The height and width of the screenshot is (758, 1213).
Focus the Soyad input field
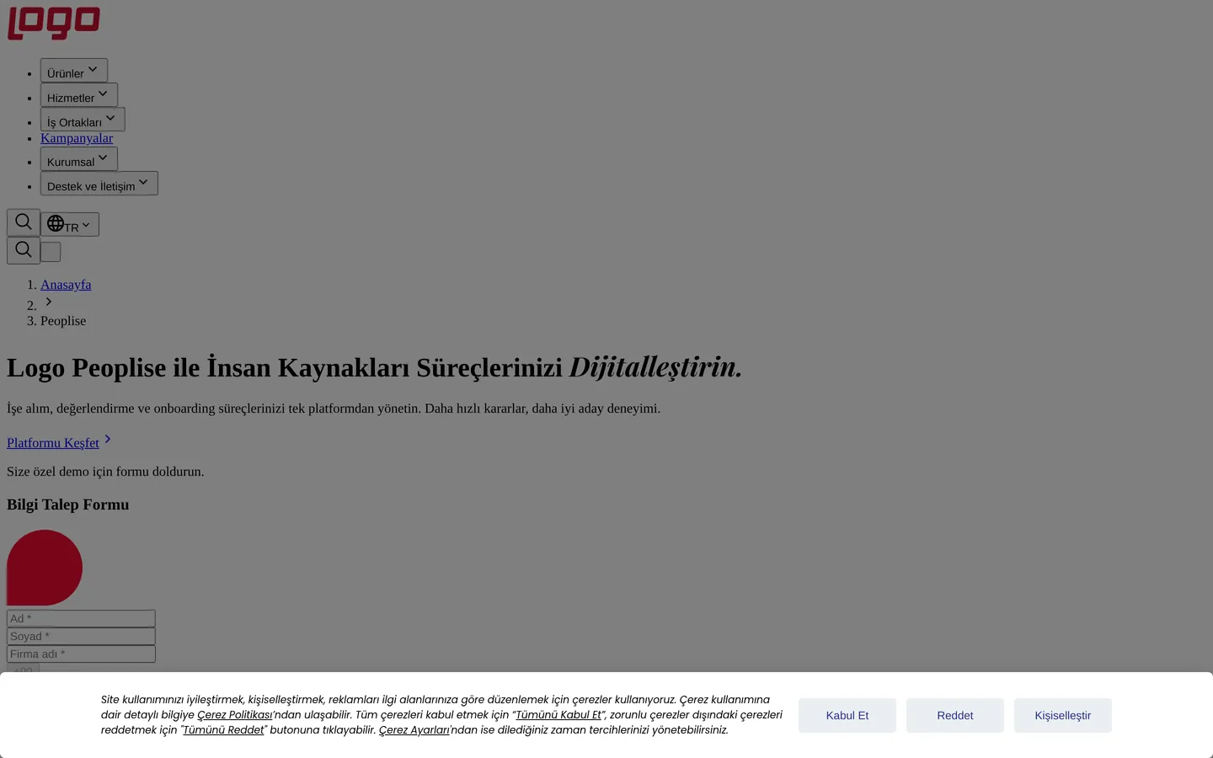coord(81,636)
